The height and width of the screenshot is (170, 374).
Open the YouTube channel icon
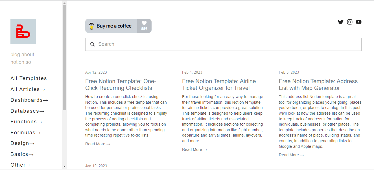(359, 22)
